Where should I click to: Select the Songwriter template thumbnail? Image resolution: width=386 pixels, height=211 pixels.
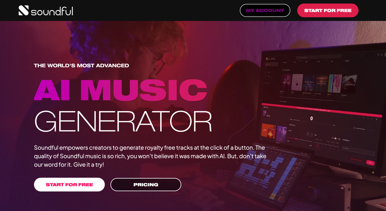click(x=350, y=84)
